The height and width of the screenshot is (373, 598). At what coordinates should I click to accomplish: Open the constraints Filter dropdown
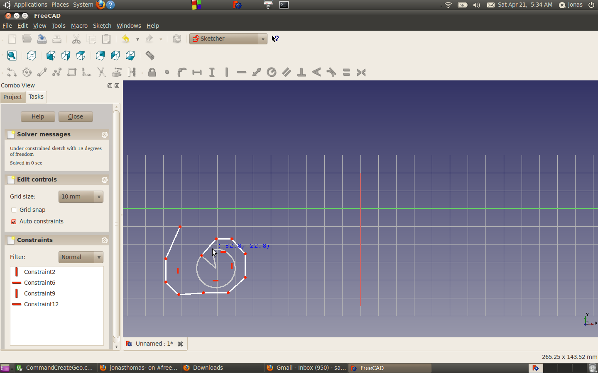click(x=81, y=257)
